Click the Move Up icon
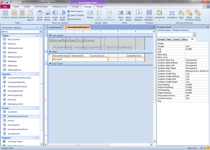The height and width of the screenshot is (150, 210). tap(121, 13)
